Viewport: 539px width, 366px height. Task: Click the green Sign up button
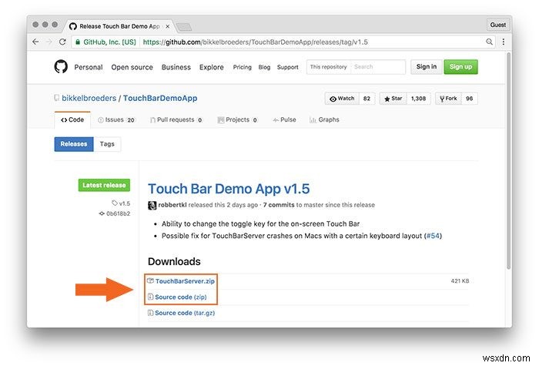tap(460, 67)
